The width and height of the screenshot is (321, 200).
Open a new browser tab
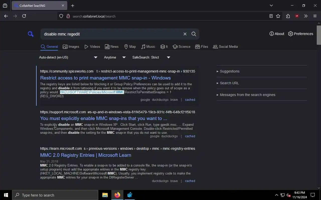tap(72, 5)
